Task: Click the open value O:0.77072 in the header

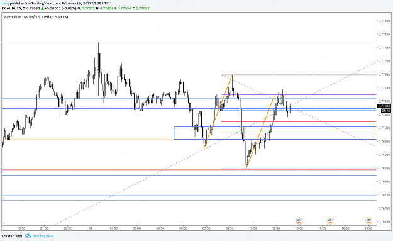Action: 86,8
